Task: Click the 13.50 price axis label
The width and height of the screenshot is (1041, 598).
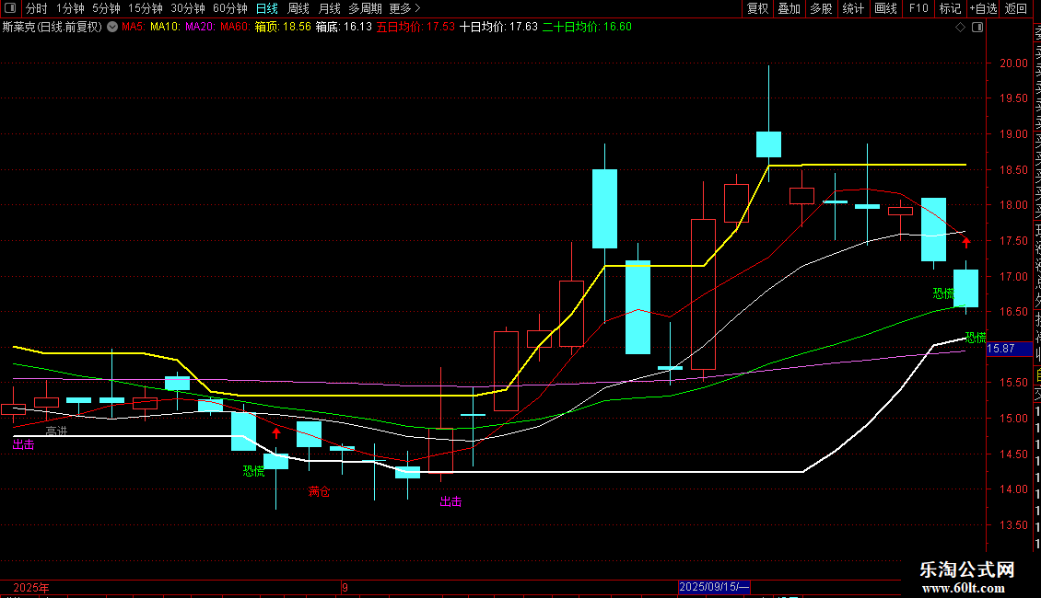Action: point(1013,524)
